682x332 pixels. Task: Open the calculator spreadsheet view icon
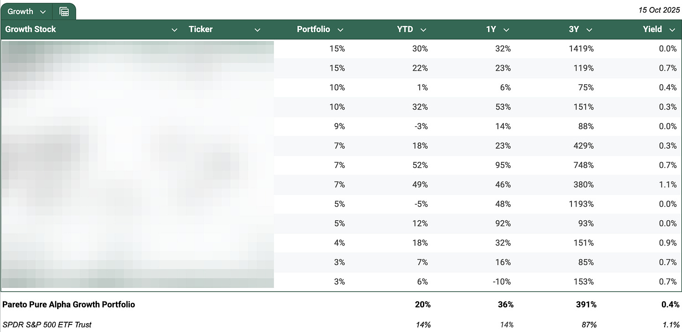(64, 11)
